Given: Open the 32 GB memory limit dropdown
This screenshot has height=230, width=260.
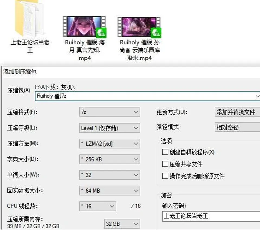Looking at the screenshot, I should (122, 224).
